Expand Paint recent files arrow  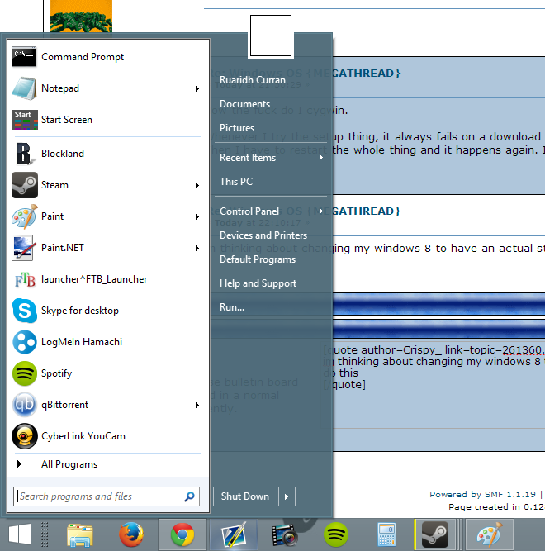point(197,216)
